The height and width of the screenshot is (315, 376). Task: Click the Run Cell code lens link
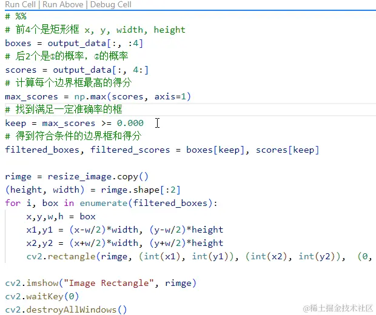point(20,4)
